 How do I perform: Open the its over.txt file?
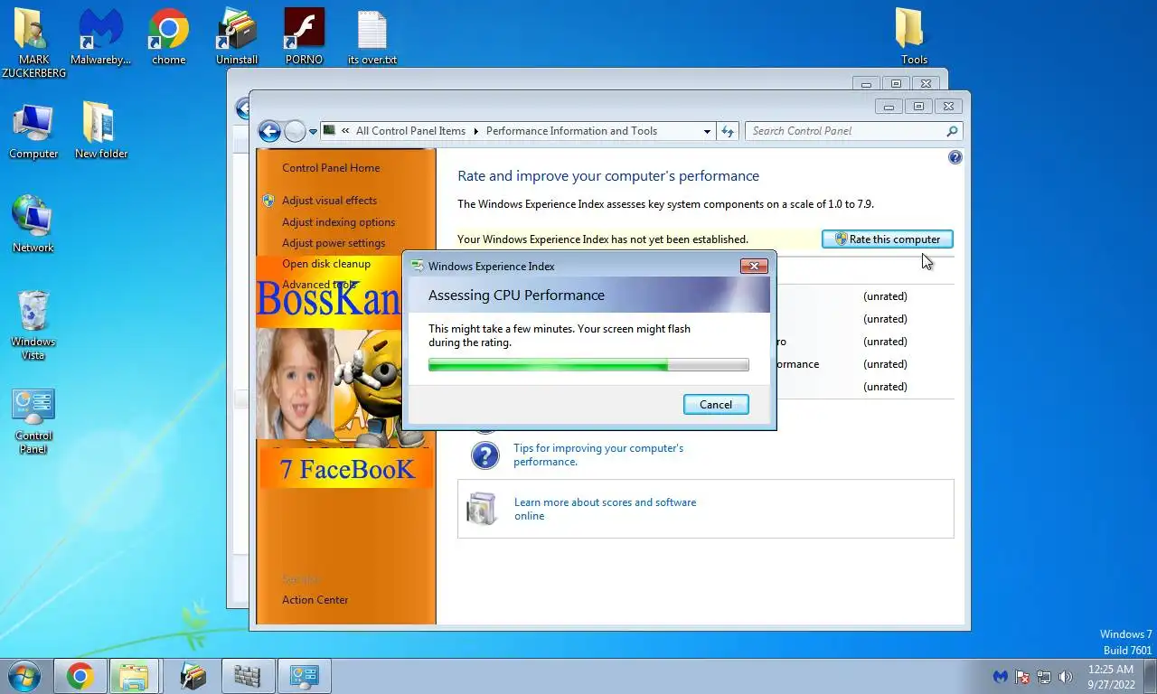click(372, 36)
